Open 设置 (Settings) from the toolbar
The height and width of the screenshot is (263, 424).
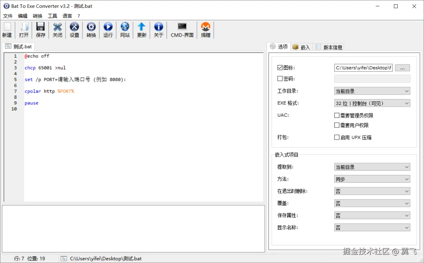point(74,30)
